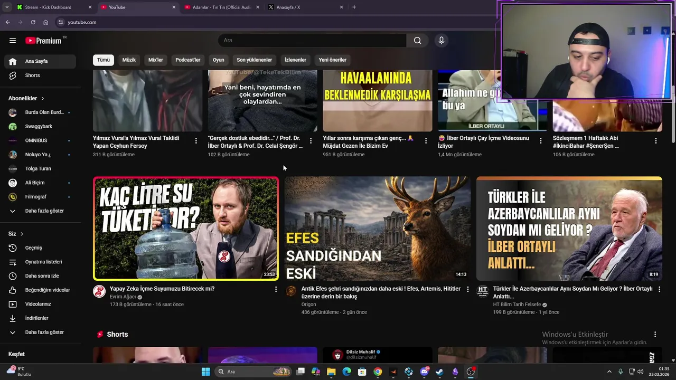Expand Daha fazla göster under Siz
The height and width of the screenshot is (380, 676).
[40, 332]
